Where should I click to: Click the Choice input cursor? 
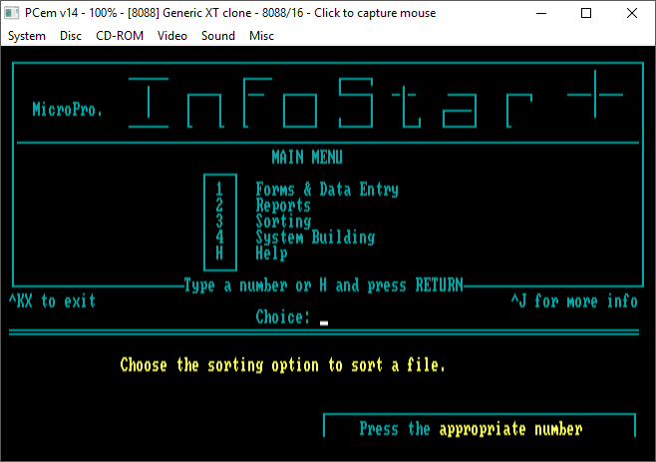point(324,323)
